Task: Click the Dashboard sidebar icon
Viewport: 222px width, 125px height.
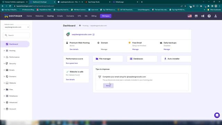Action: 7,44
